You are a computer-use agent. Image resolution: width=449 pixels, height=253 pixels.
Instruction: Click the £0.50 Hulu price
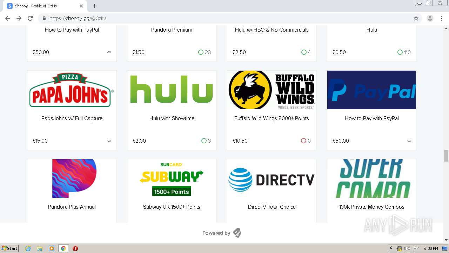[x=339, y=52]
